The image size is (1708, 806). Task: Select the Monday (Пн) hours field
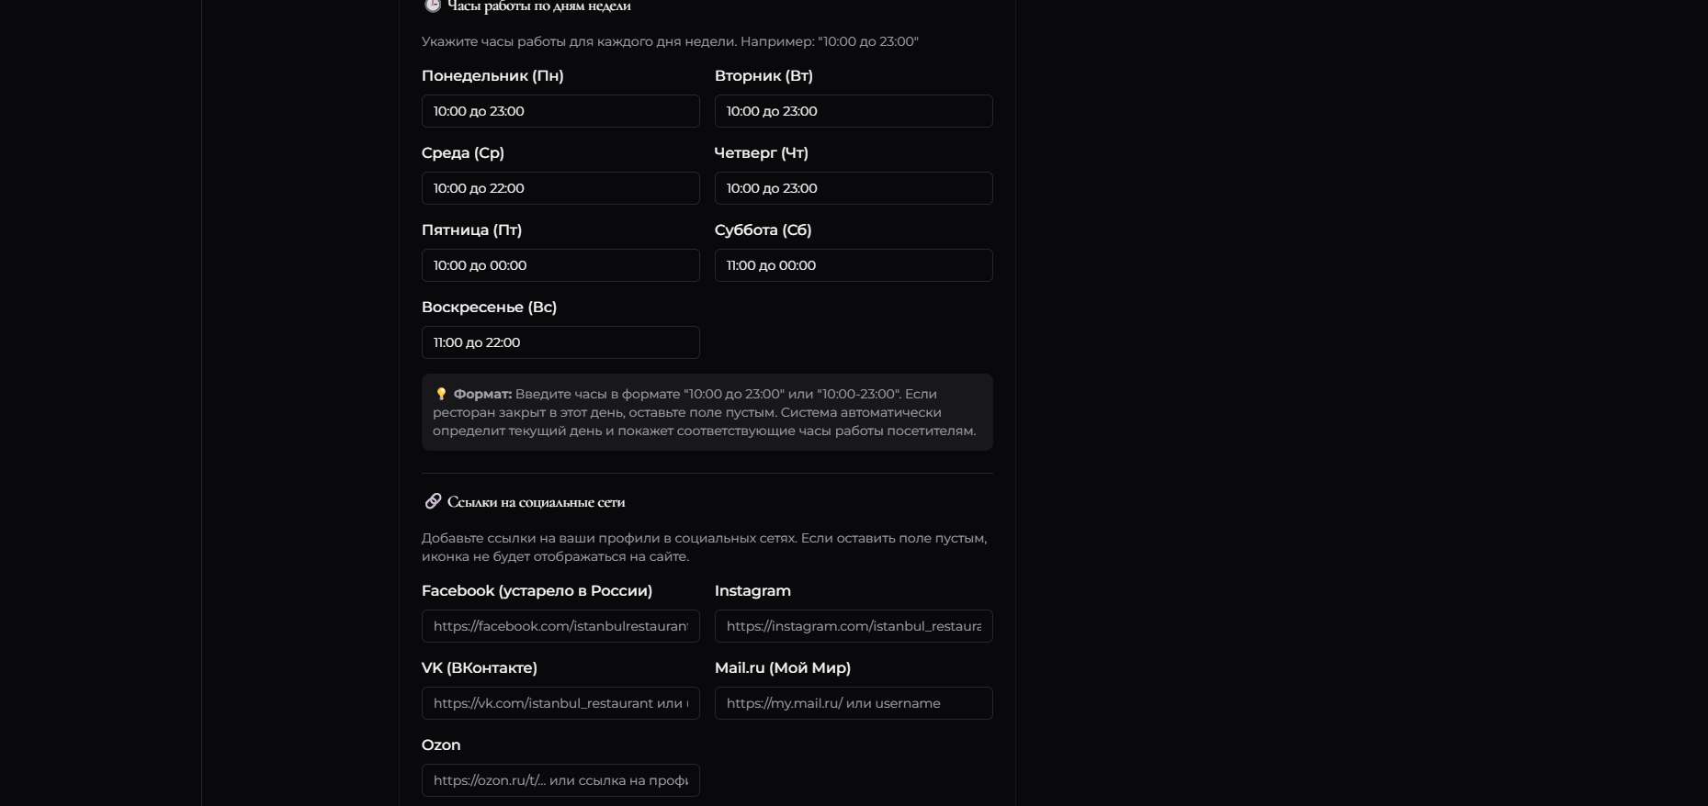click(560, 111)
